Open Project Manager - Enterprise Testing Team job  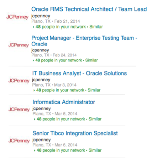[84, 41]
